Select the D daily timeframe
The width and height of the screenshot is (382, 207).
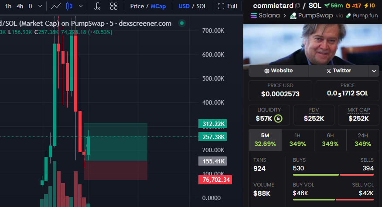[x=31, y=7]
